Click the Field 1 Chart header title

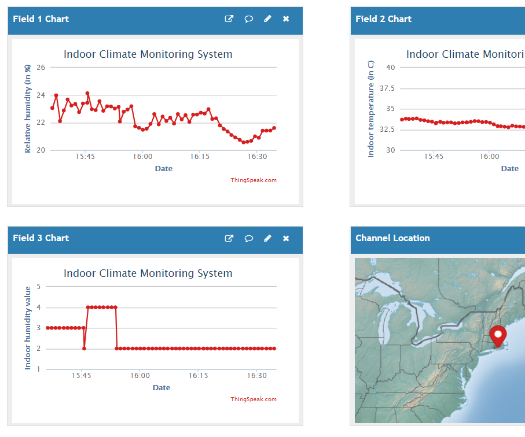pos(41,18)
